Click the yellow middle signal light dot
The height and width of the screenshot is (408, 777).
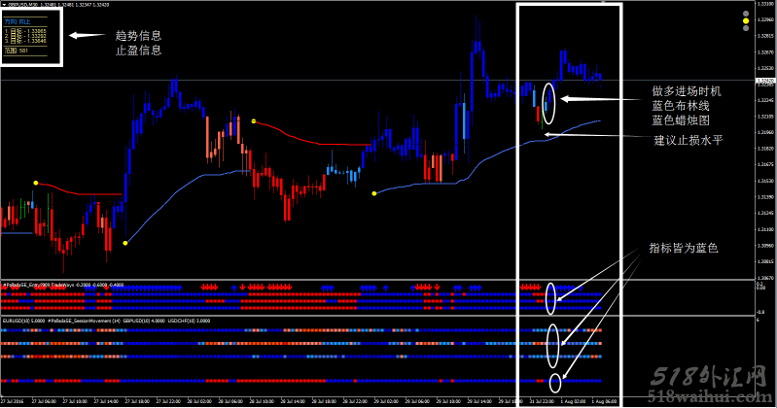pos(746,21)
